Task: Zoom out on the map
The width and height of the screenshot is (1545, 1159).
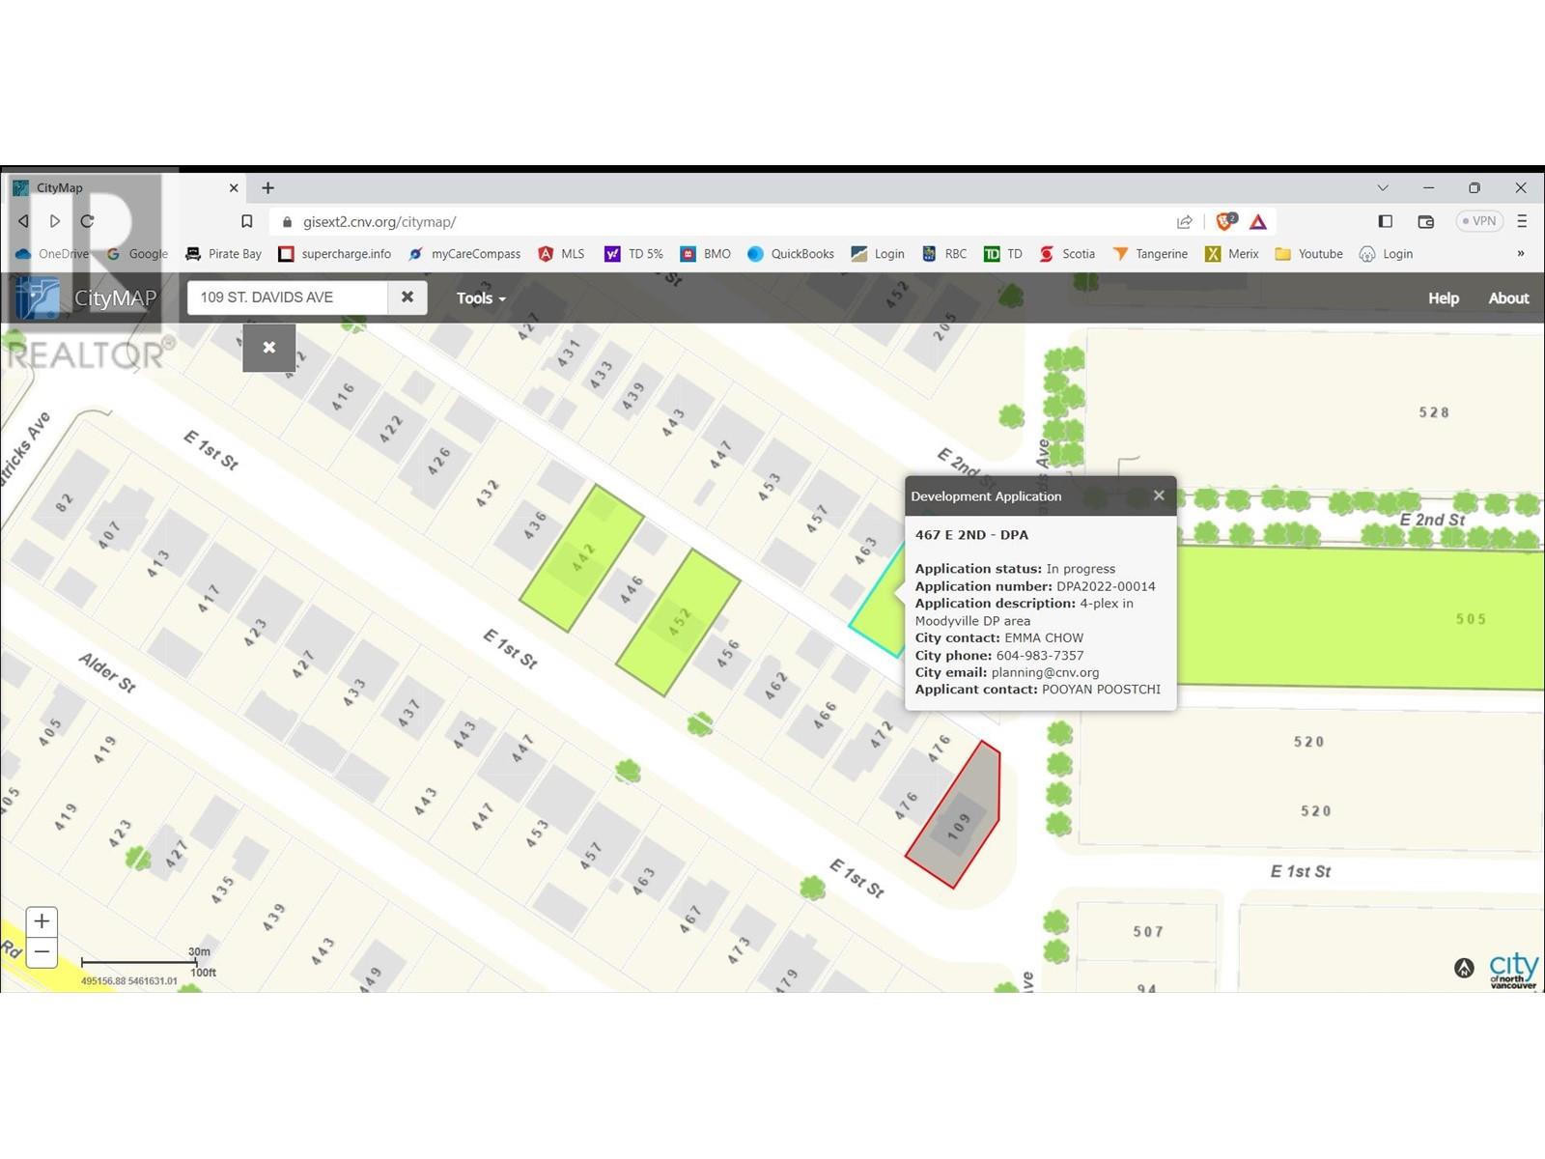Action: coord(42,952)
